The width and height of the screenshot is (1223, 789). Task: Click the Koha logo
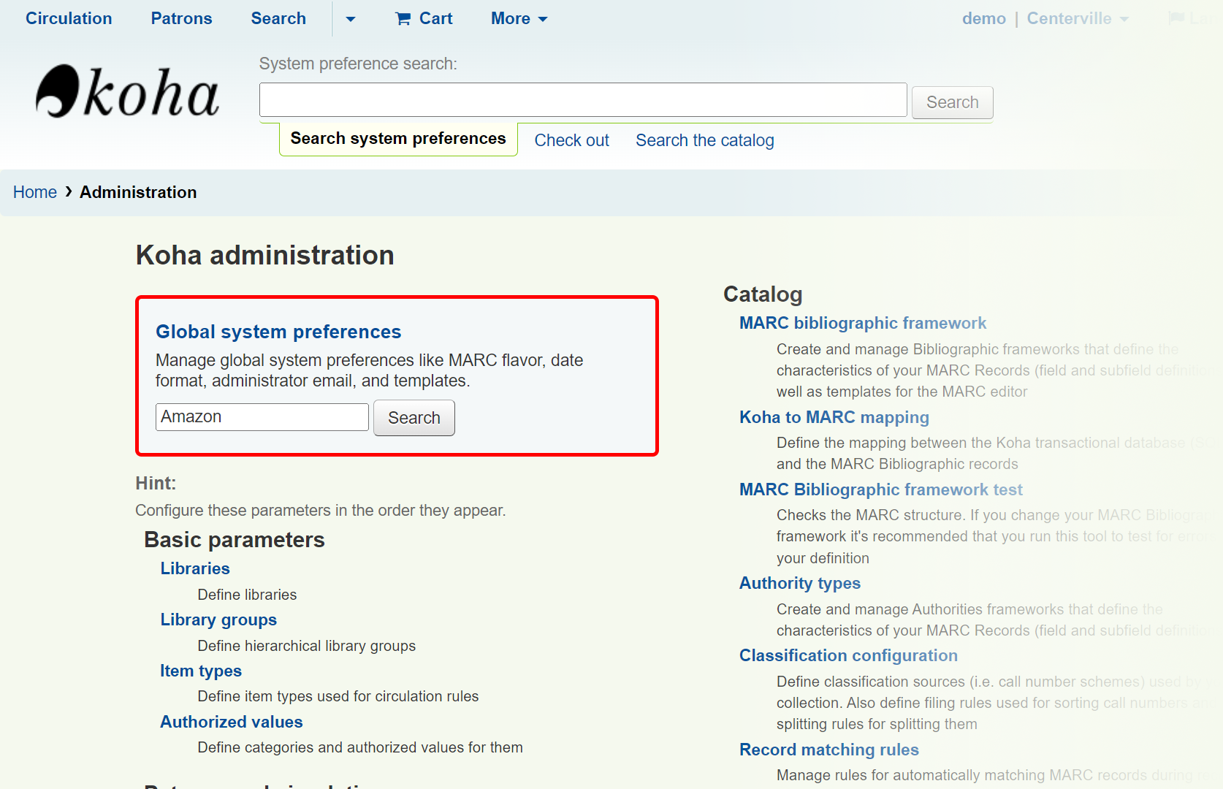[128, 91]
